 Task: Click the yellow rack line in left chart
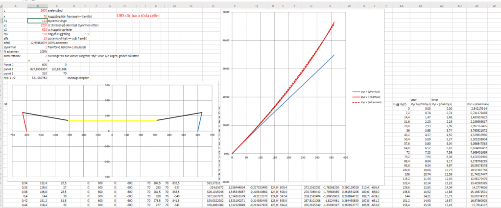pos(113,120)
